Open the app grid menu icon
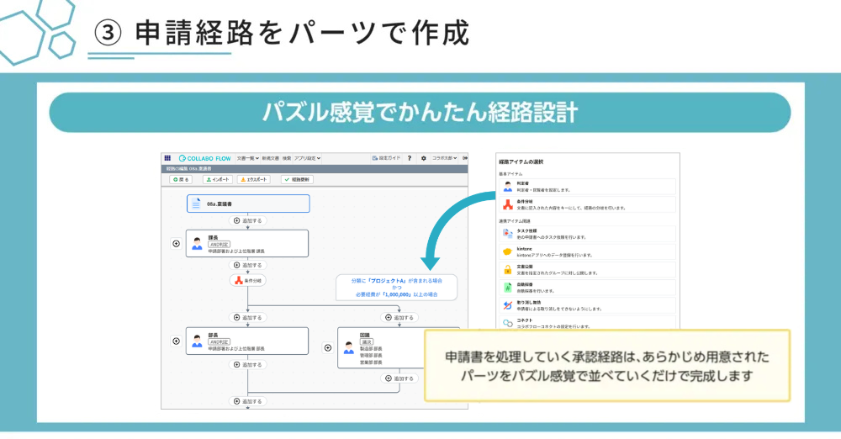Screen dimensions: 841x439 tap(167, 158)
